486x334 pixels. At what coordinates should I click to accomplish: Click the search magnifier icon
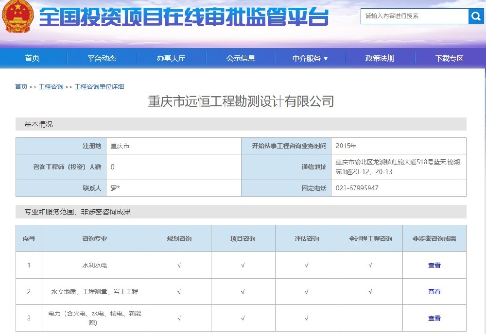(475, 16)
